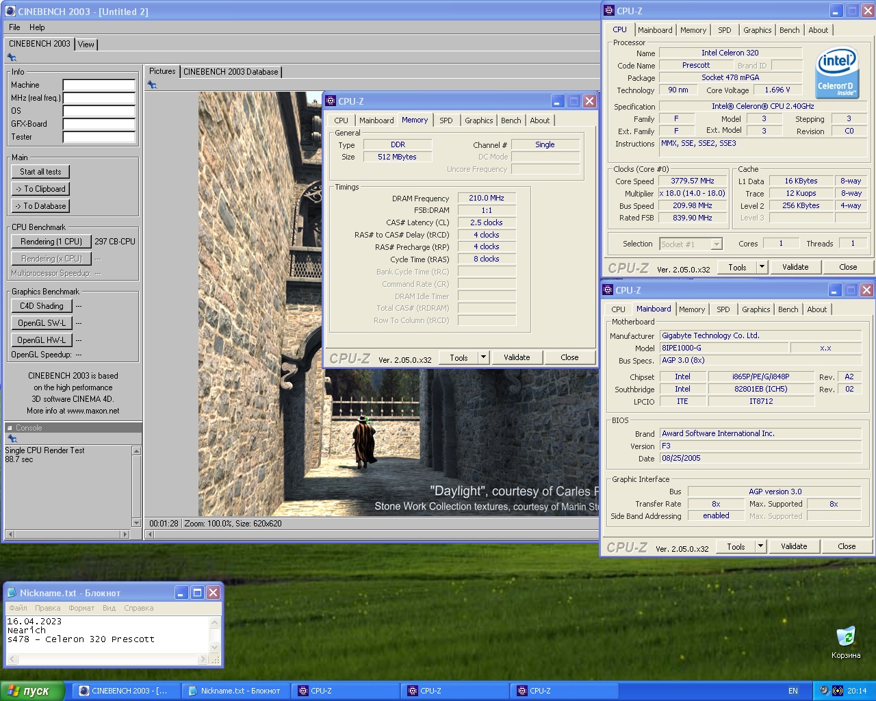Click the Core Speed value 3779.57 MHz
876x701 pixels.
coord(693,181)
